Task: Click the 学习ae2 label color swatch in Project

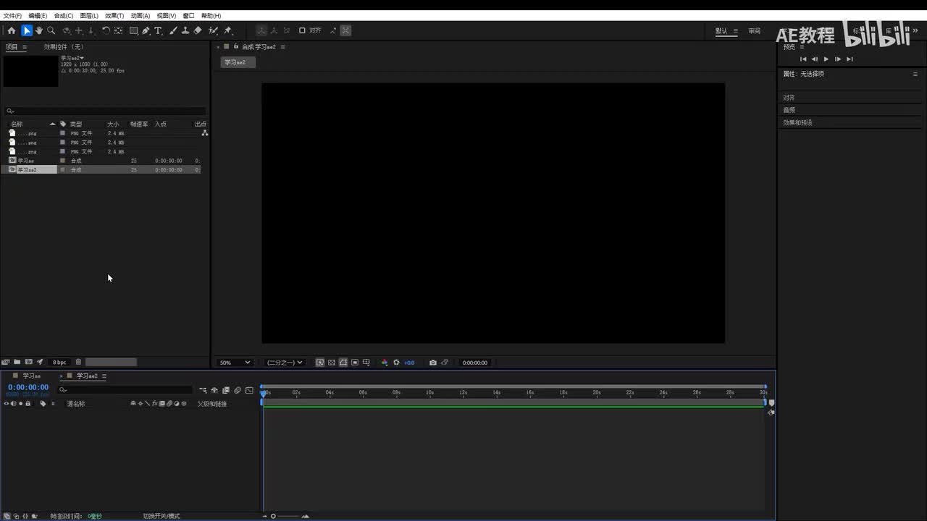Action: click(62, 169)
